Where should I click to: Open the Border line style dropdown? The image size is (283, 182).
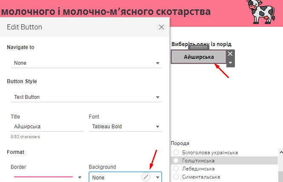pyautogui.click(x=80, y=177)
